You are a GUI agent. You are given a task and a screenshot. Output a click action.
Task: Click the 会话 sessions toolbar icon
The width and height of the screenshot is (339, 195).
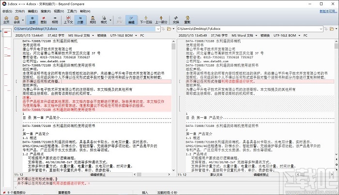click(x=16, y=20)
